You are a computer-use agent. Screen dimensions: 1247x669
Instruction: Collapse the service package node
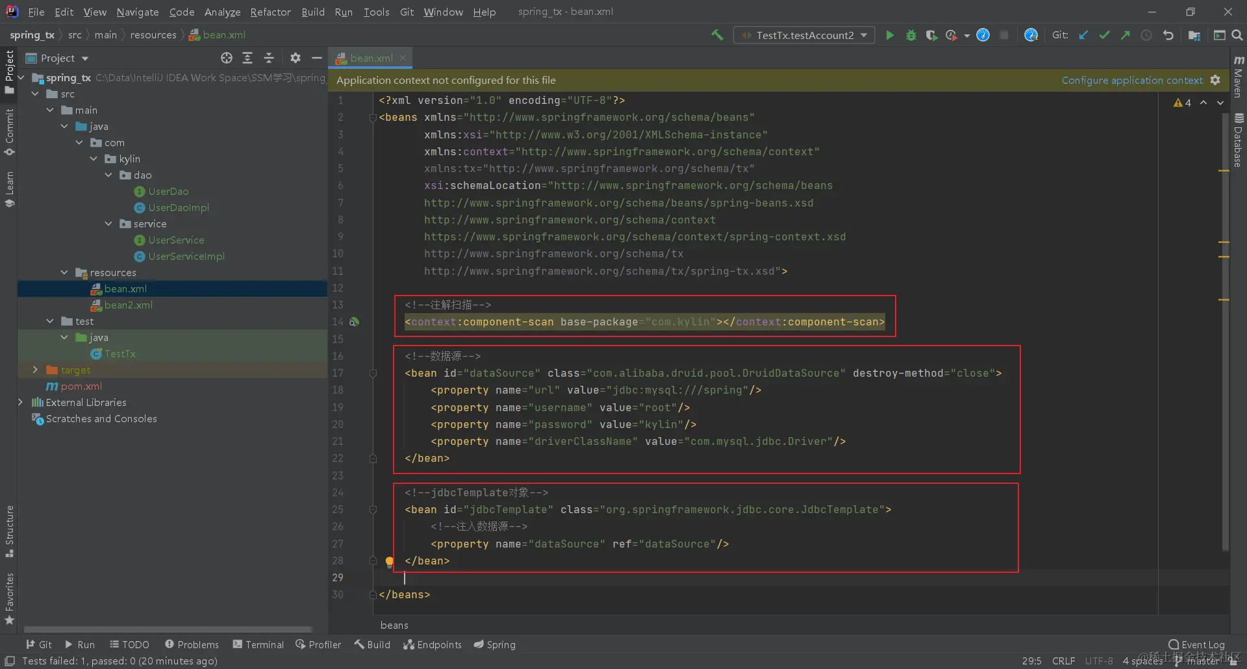pyautogui.click(x=108, y=223)
